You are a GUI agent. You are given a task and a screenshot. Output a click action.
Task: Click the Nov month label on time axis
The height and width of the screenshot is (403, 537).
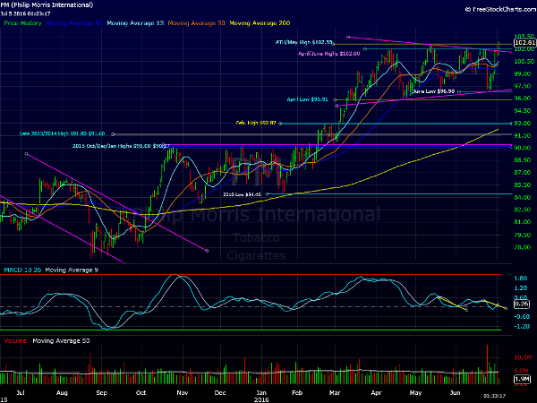[183, 393]
